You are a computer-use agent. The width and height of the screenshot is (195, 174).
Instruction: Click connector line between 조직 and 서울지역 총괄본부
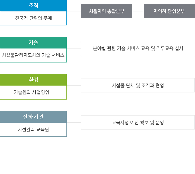(74, 11)
